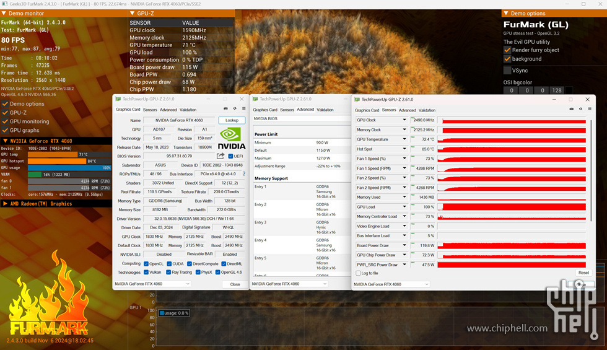
Task: Open Board Power Draw sensor dropdown arrow
Action: [x=404, y=245]
